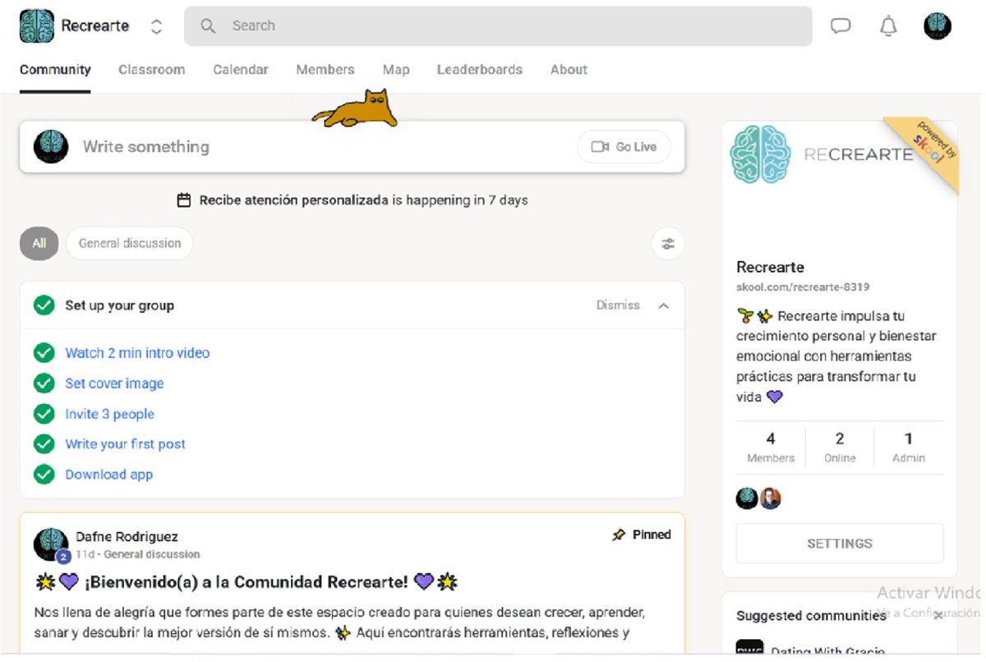
Task: Click check mark next to Download app
Action: point(44,475)
